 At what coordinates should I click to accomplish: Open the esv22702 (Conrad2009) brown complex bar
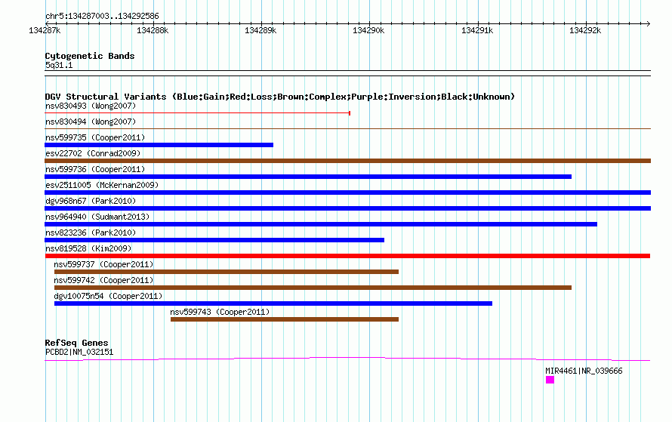click(347, 161)
